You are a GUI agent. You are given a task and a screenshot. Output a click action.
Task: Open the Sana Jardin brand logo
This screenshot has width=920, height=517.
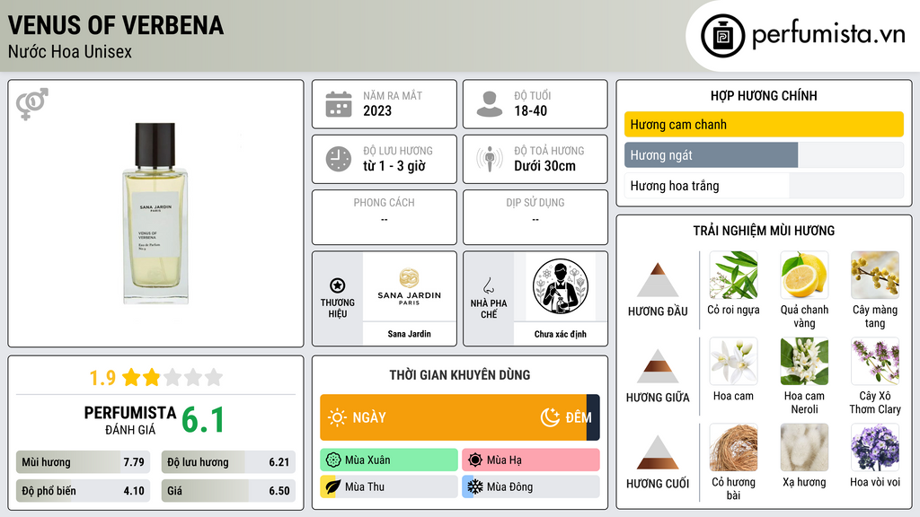click(409, 286)
